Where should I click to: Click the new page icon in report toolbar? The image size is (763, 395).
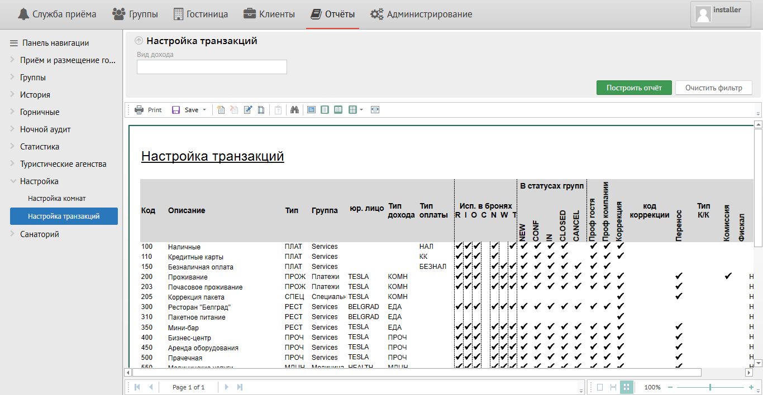[221, 110]
